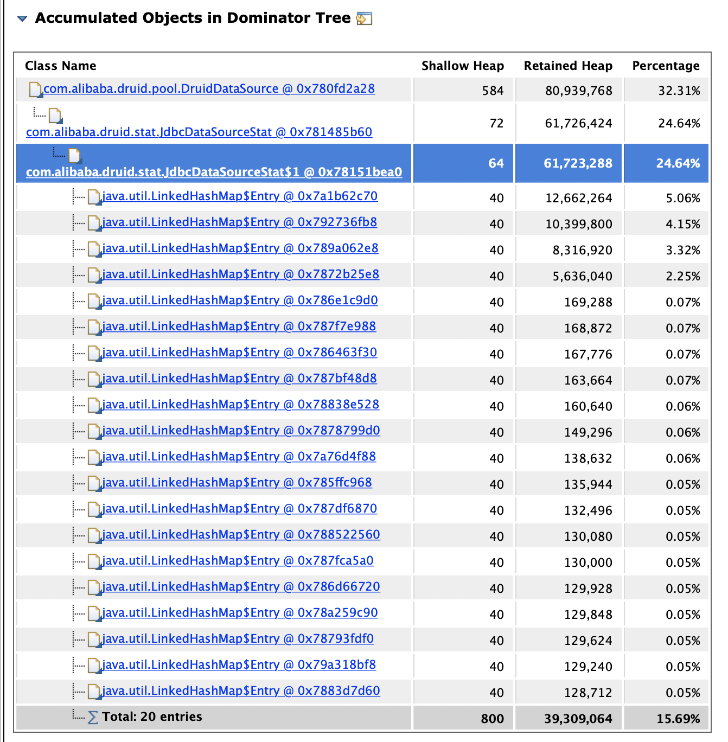
Task: Click the object icon in highlighted JdbcDataSourceStat$1 row
Action: tap(75, 156)
